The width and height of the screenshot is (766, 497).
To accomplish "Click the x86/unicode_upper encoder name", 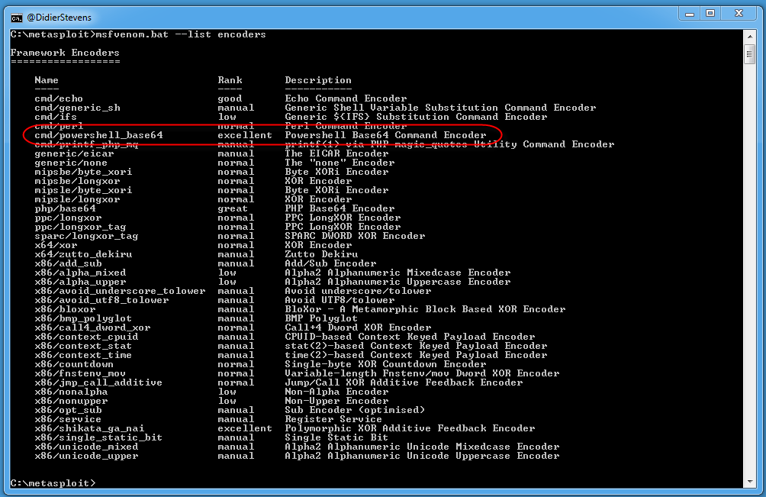I will 86,456.
